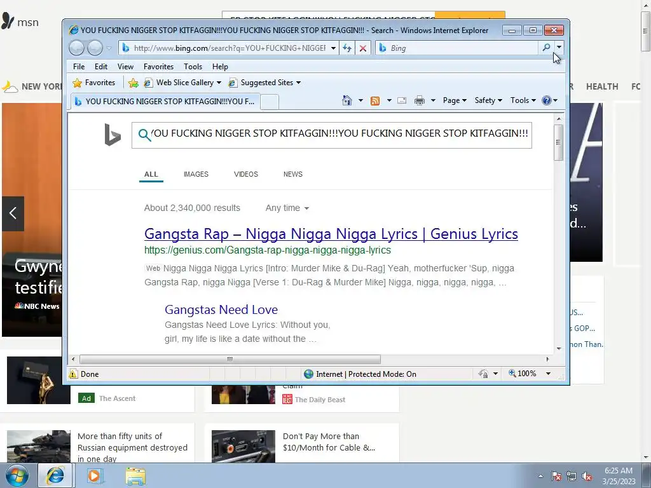
Task: Click the Windows Media Player taskbar icon
Action: click(x=95, y=475)
